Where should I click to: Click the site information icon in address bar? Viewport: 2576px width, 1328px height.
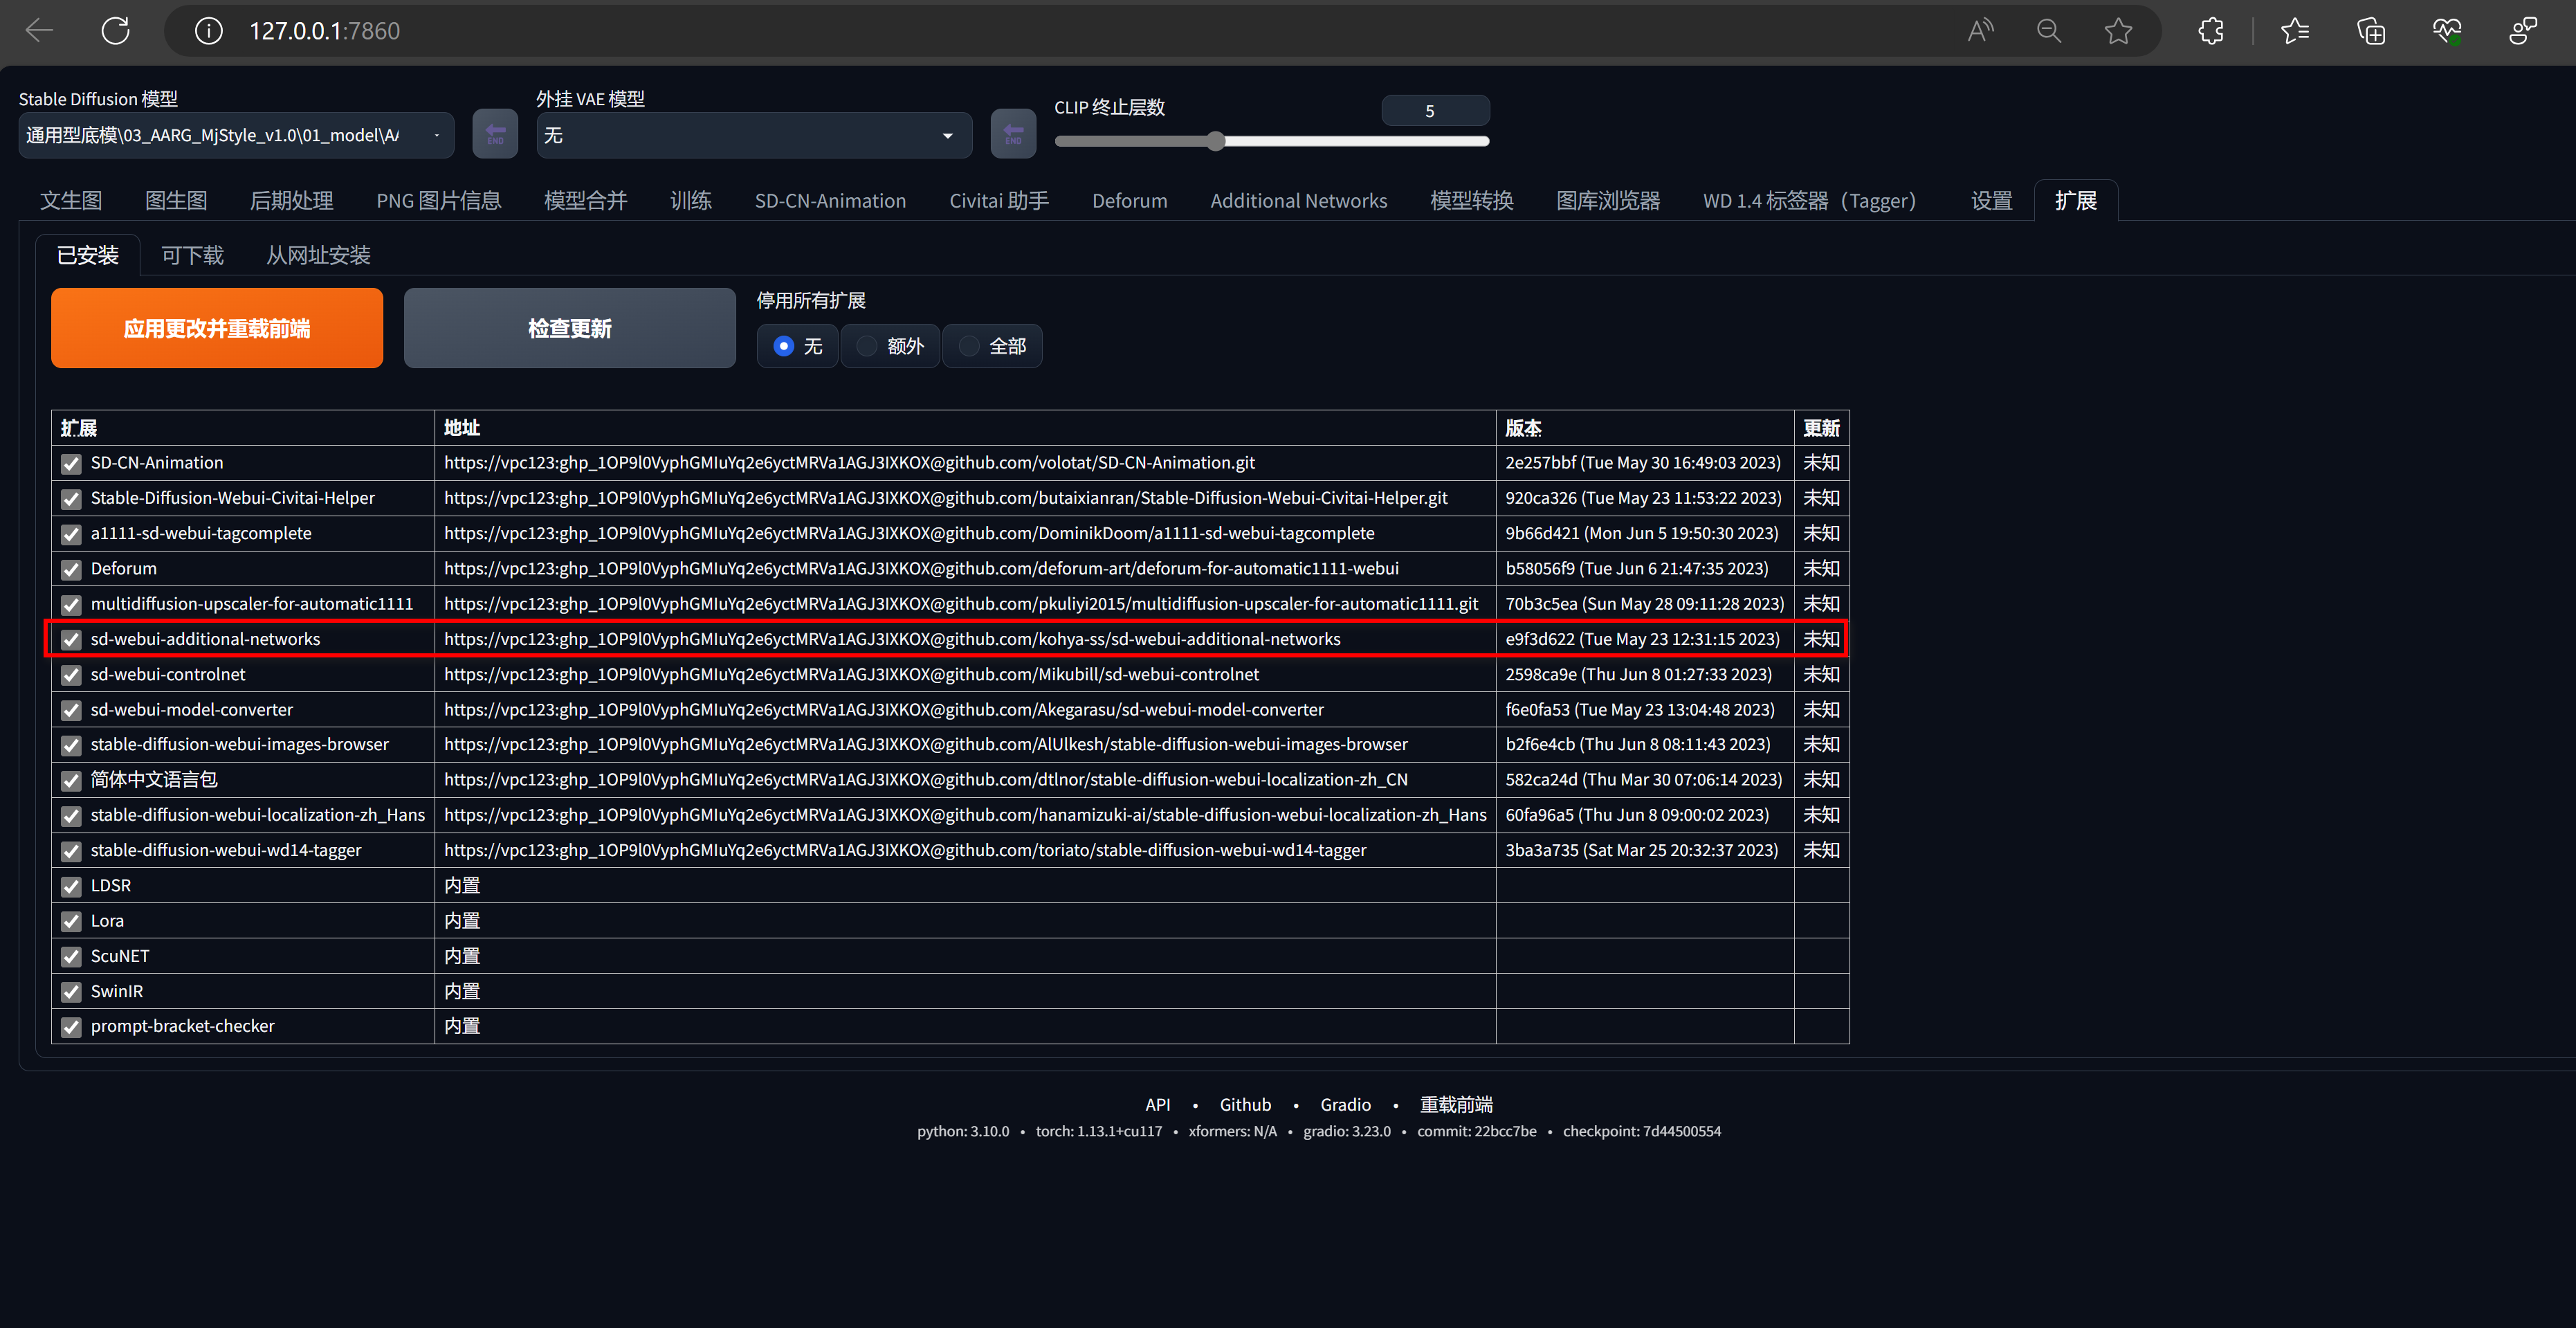click(x=208, y=31)
